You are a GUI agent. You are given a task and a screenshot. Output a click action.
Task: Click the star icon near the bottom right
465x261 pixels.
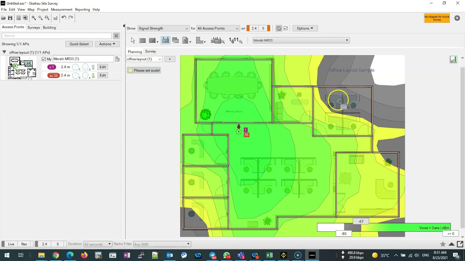pos(443,244)
